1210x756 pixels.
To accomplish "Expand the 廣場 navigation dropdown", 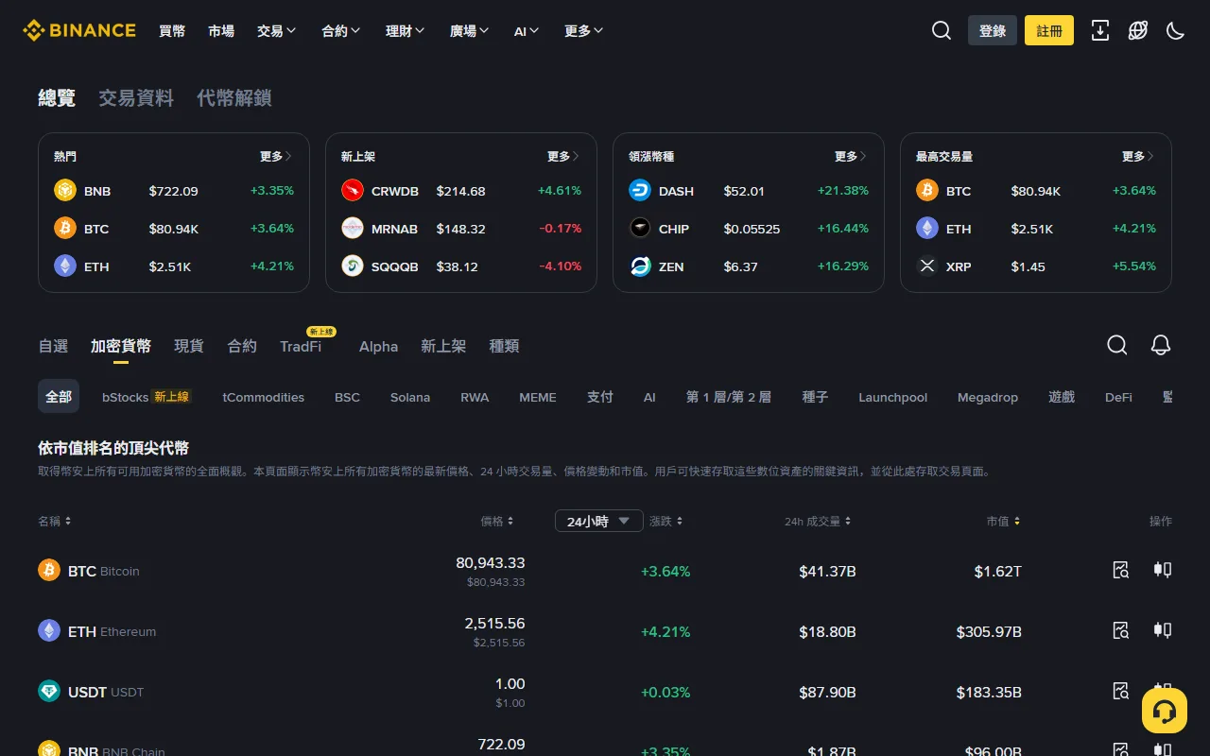I will pos(469,30).
